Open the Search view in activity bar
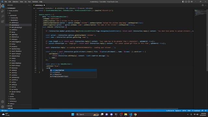The width and height of the screenshot is (208, 117). click(x=3, y=16)
